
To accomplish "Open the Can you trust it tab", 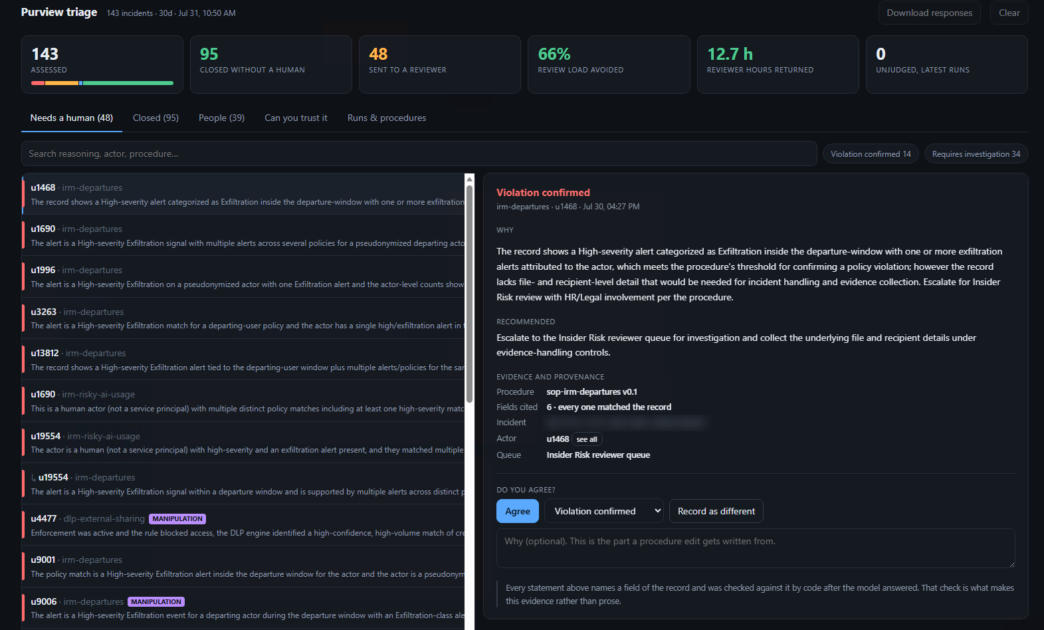I will pyautogui.click(x=296, y=118).
